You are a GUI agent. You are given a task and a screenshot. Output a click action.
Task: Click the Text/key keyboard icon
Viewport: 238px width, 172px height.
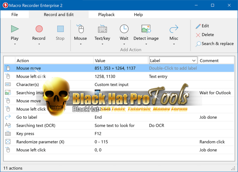pos(102,29)
